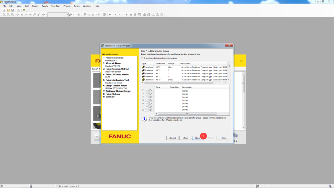
Task: Close the yellow start page window behind
Action: point(241,61)
